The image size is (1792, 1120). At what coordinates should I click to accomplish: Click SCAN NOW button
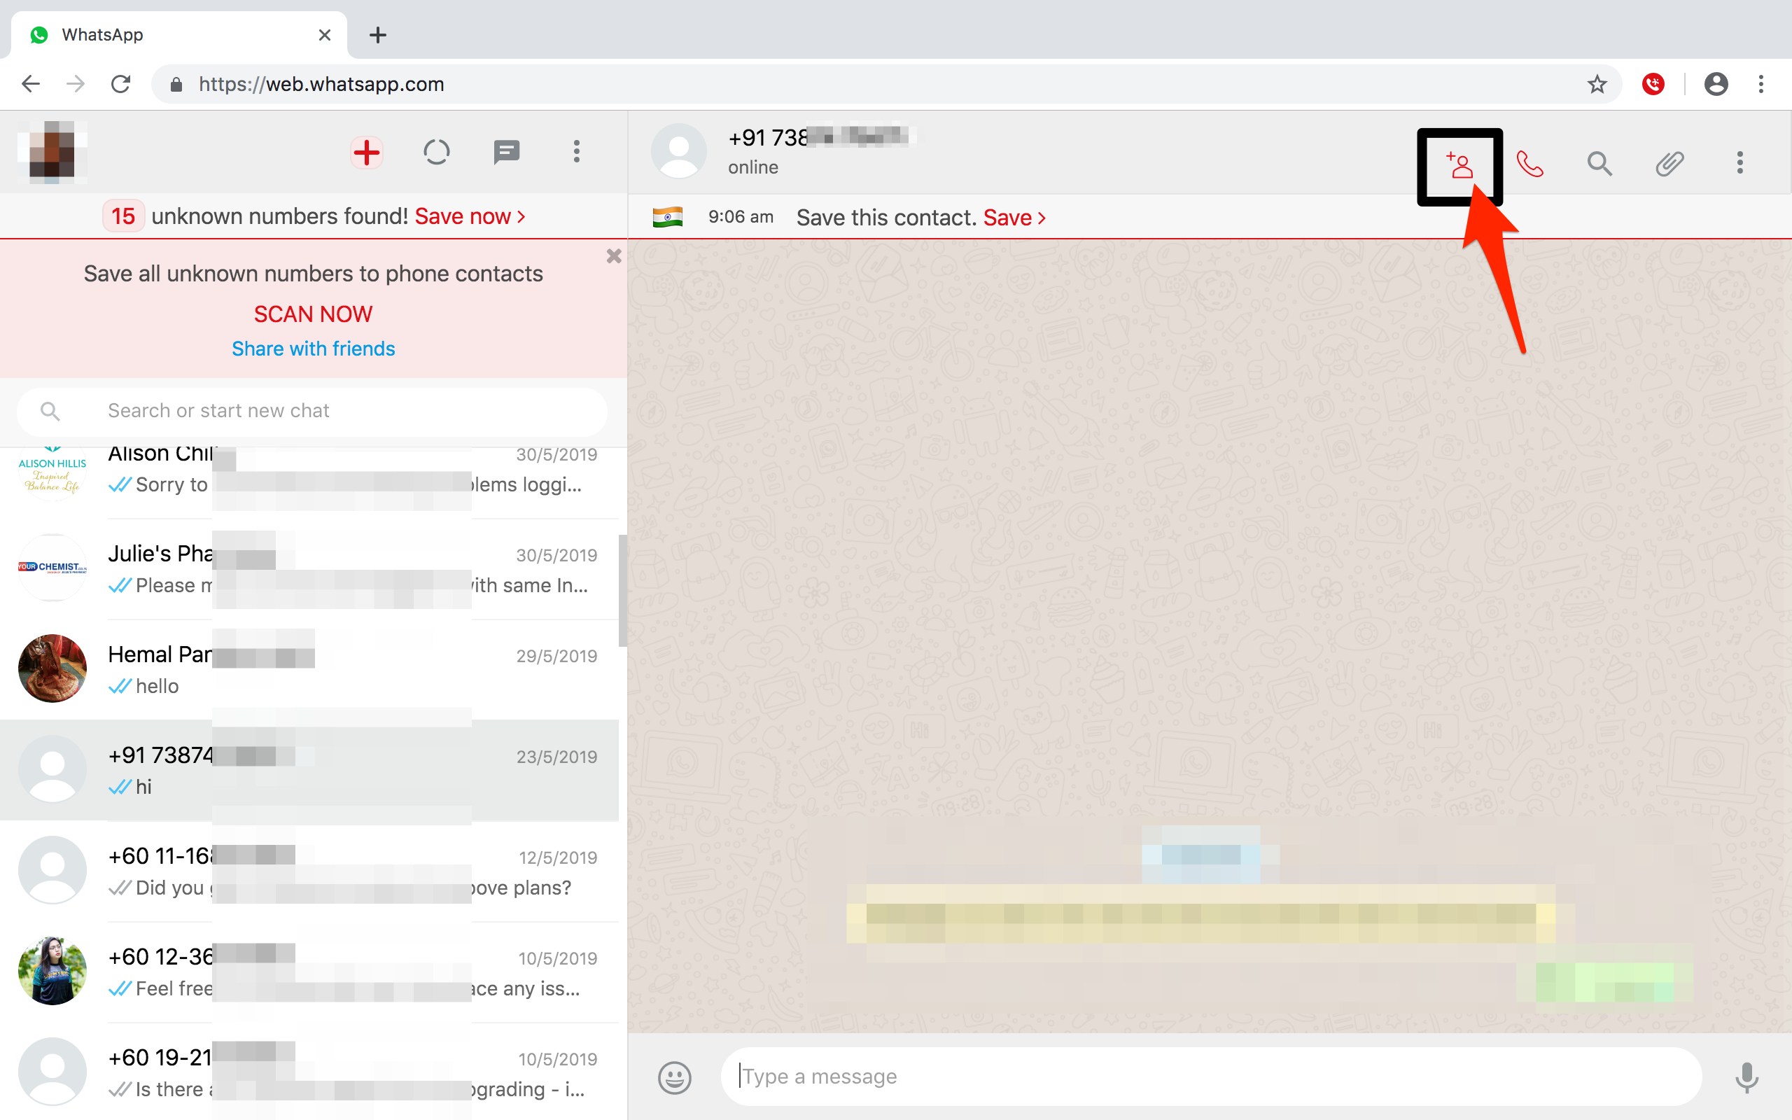313,314
